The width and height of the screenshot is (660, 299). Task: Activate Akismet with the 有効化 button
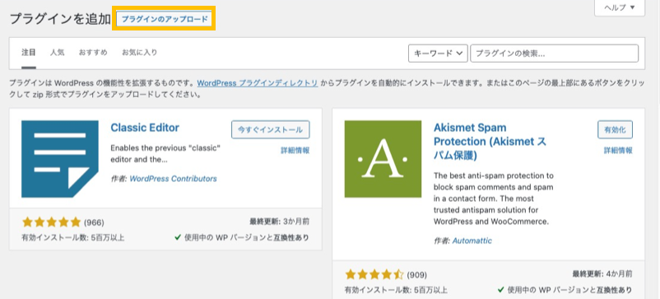click(x=615, y=129)
